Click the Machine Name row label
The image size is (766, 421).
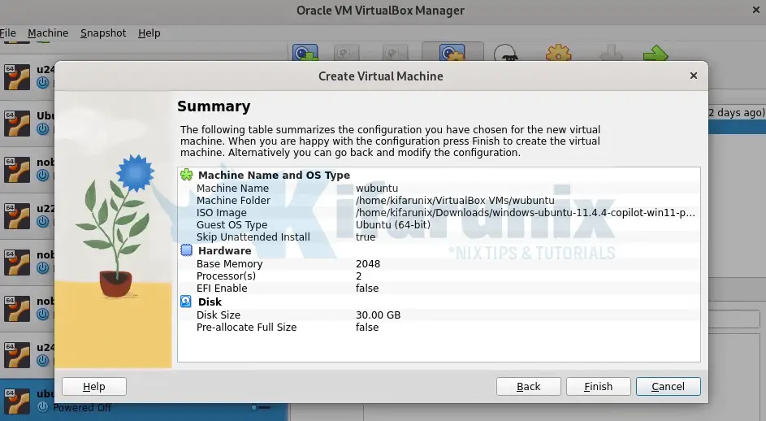click(x=232, y=189)
